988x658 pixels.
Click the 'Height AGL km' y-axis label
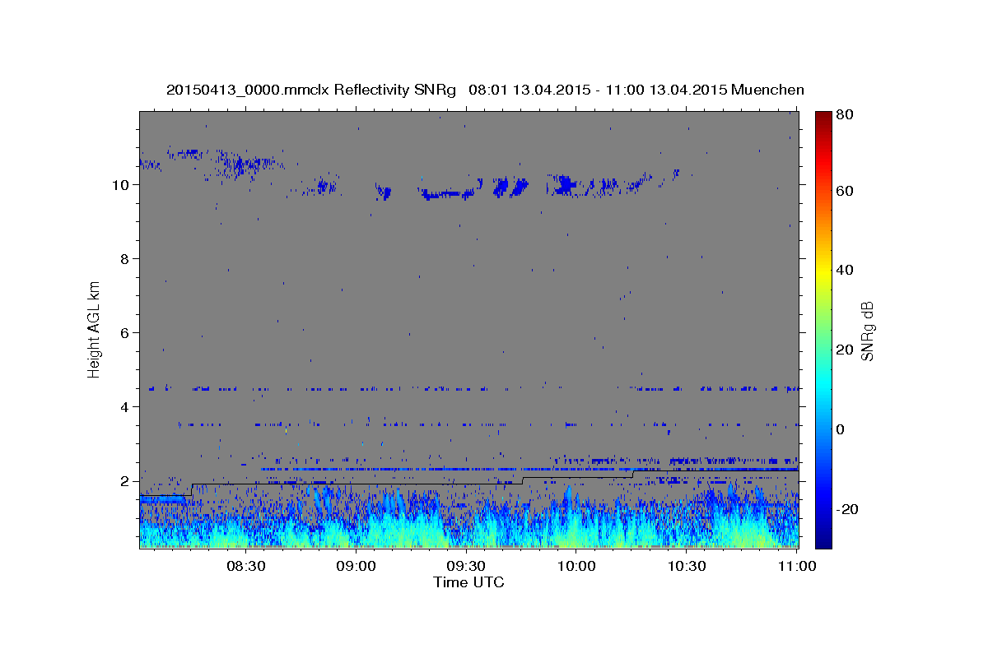(x=95, y=329)
